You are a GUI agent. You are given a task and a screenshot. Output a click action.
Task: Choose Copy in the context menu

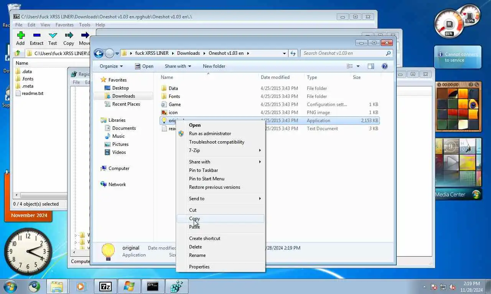220,219
